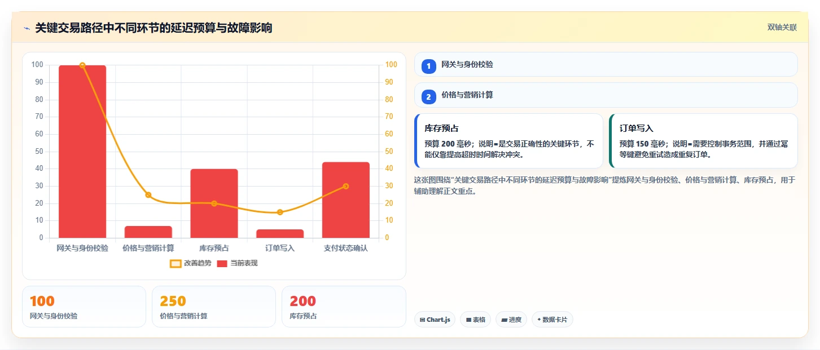820x350 pixels.
Task: Click the 网关与身份校验 x-axis label
Action: pos(82,248)
